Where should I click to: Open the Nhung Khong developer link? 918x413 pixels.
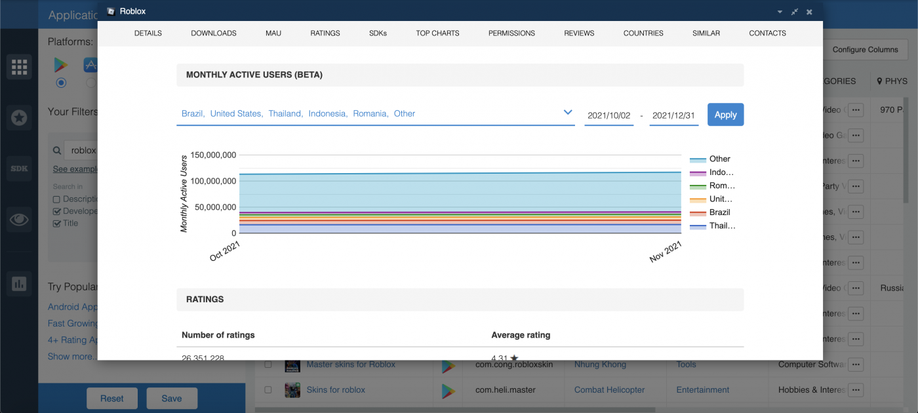[600, 364]
